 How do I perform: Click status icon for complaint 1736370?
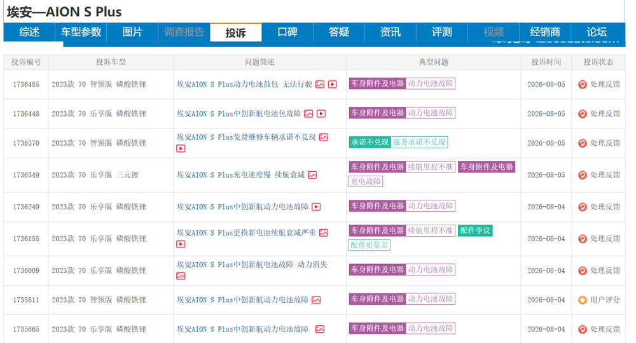[x=583, y=143]
